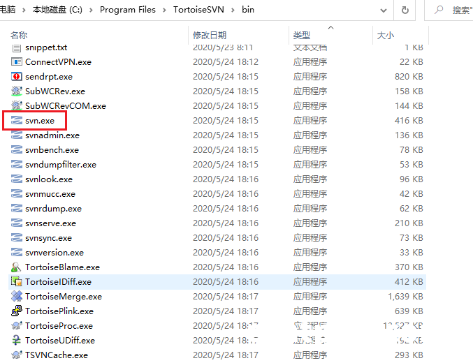Sort by the 名称 column header
The width and height of the screenshot is (473, 363).
19,36
